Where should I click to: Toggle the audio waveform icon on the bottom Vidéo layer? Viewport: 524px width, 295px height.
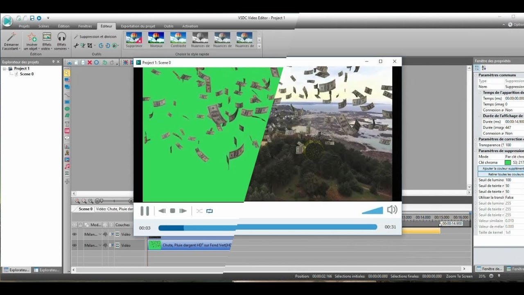(x=105, y=245)
